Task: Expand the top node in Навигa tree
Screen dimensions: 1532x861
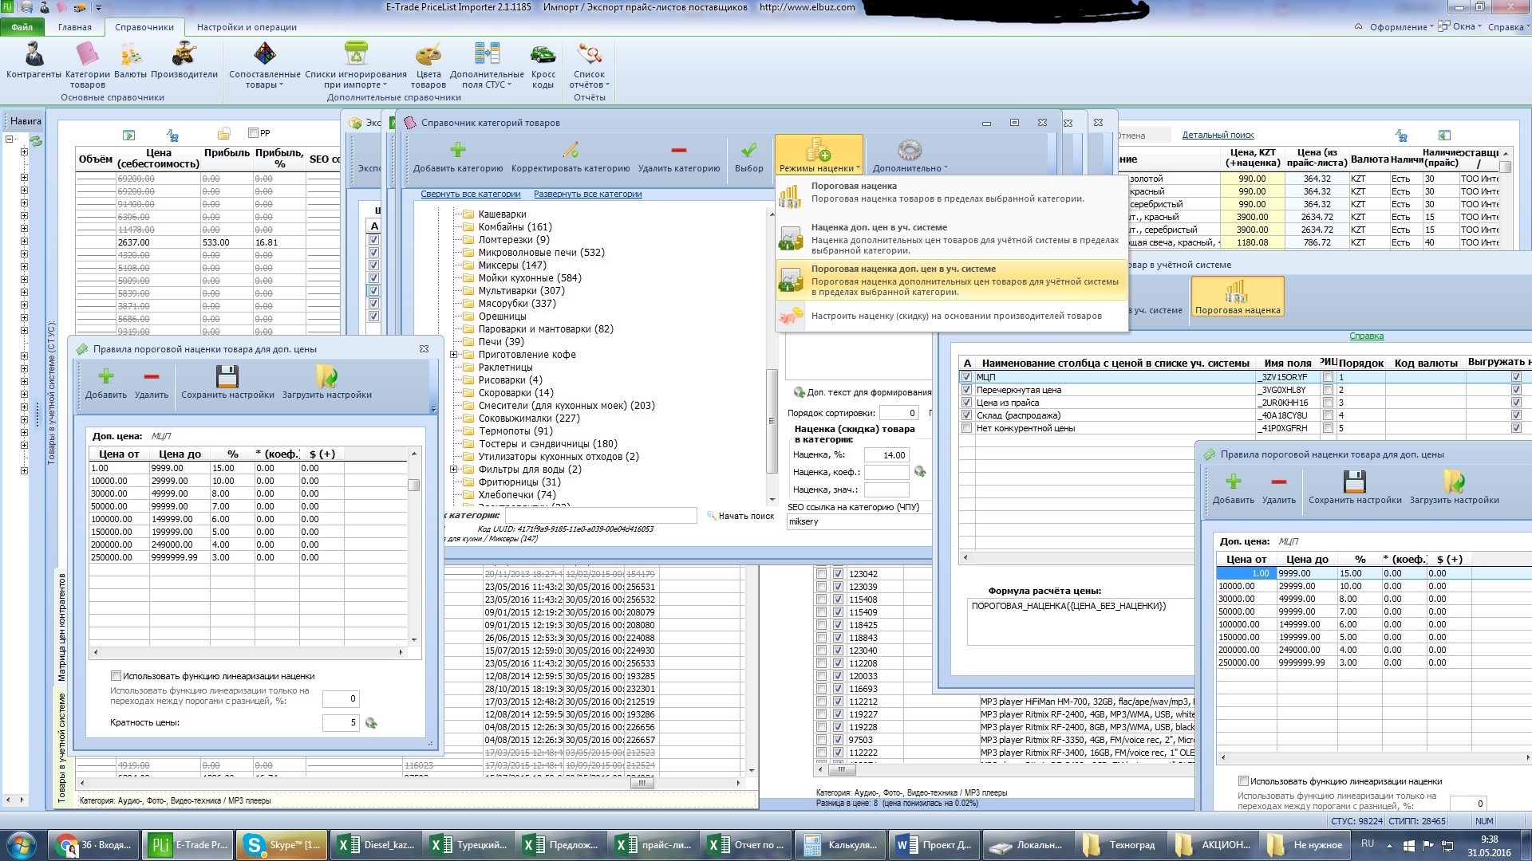Action: coord(10,139)
